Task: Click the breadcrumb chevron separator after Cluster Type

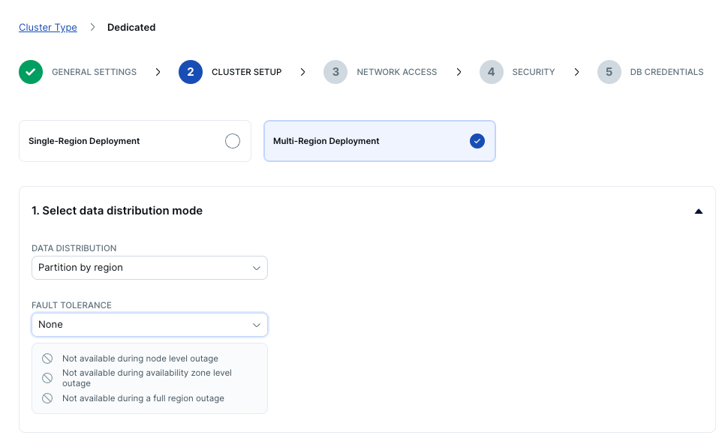Action: (x=92, y=27)
